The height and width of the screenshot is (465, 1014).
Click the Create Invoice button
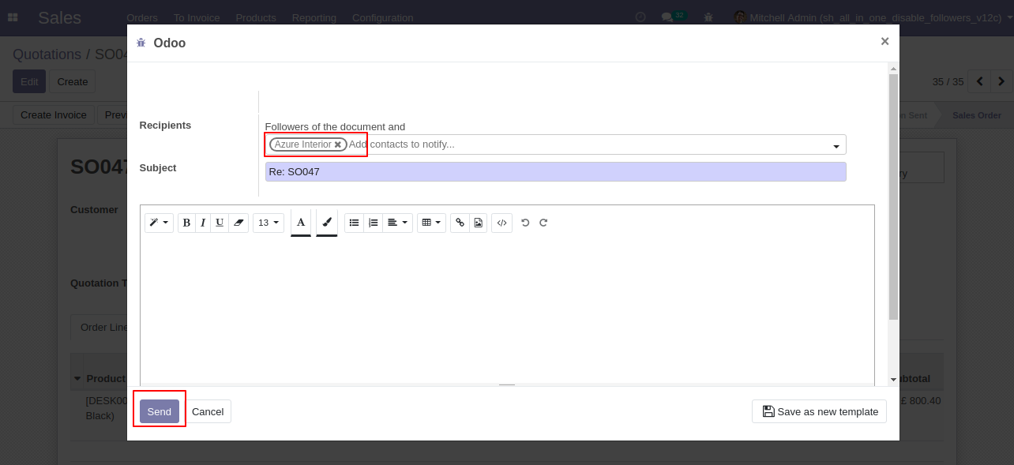tap(54, 114)
